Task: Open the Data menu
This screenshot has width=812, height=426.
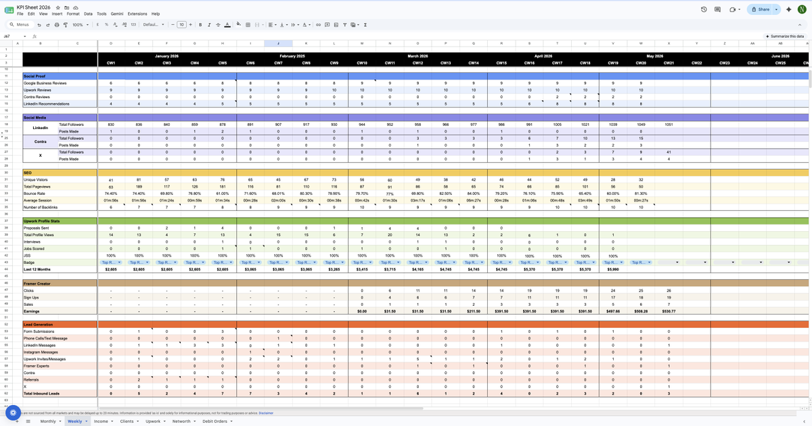Action: pyautogui.click(x=88, y=14)
